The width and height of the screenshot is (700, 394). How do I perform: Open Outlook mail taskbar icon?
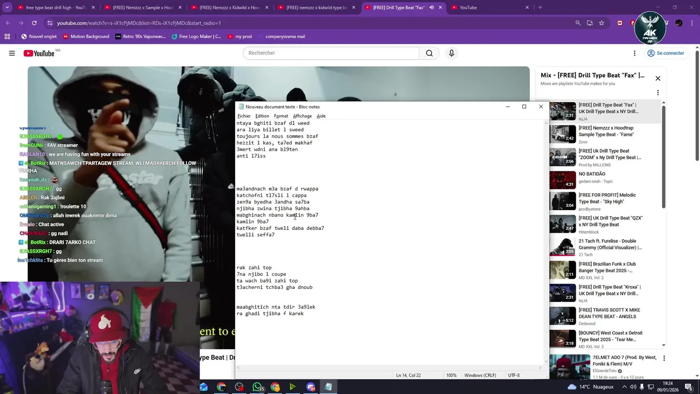click(203, 387)
